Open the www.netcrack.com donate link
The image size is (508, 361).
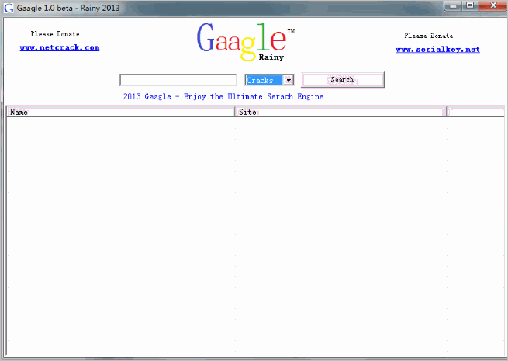pyautogui.click(x=60, y=47)
